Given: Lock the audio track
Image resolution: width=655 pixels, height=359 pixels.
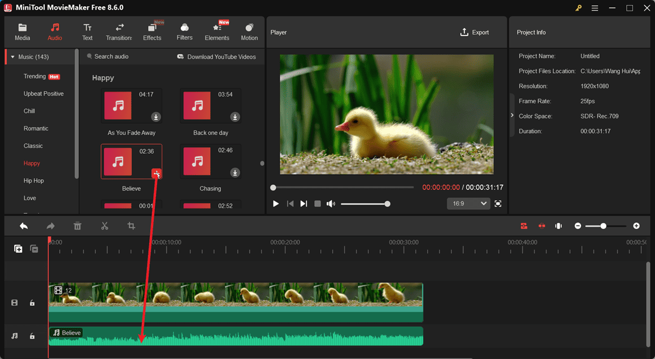Looking at the screenshot, I should [x=32, y=336].
